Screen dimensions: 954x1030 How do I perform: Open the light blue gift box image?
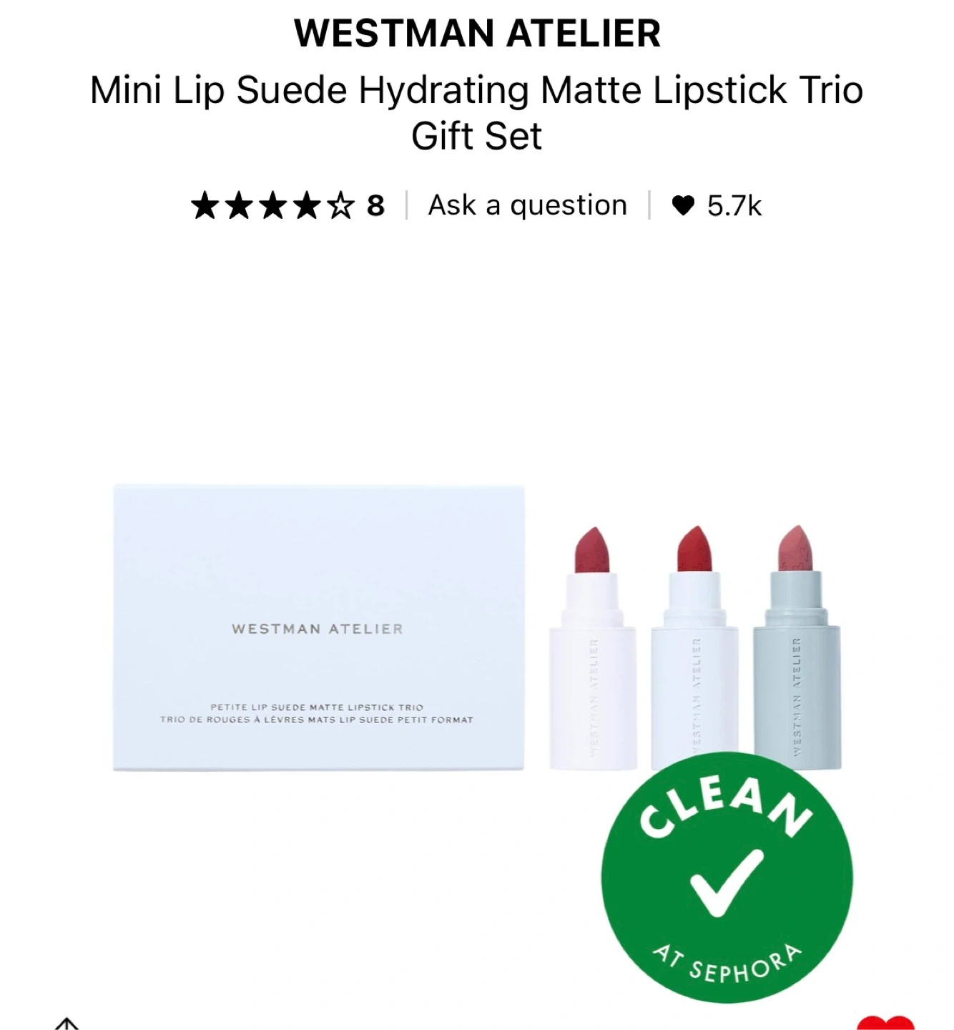pos(318,627)
